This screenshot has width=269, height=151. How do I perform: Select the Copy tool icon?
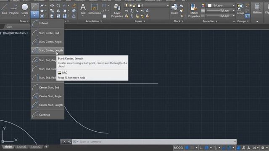(x=52, y=11)
